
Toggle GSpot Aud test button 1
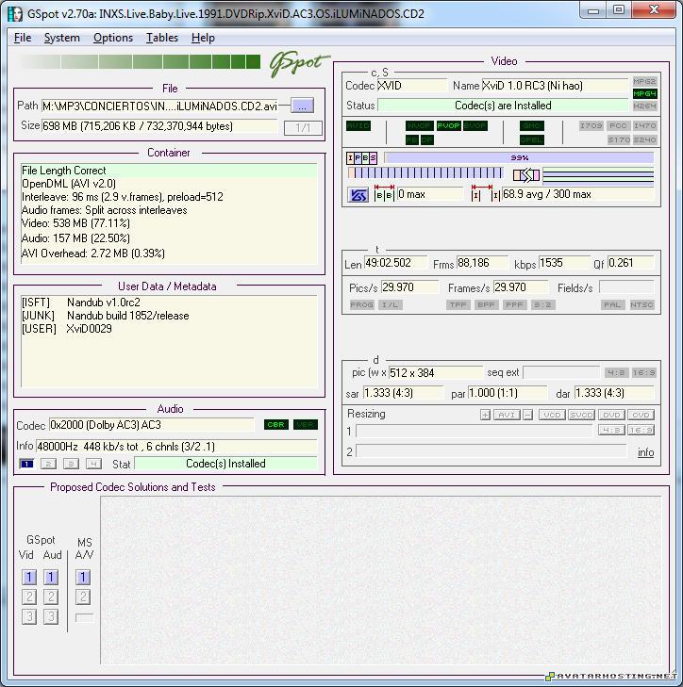click(51, 577)
